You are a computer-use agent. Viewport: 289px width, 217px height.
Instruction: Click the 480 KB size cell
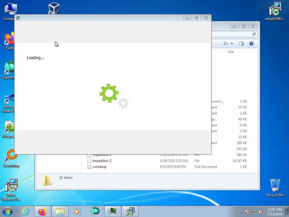click(242, 155)
